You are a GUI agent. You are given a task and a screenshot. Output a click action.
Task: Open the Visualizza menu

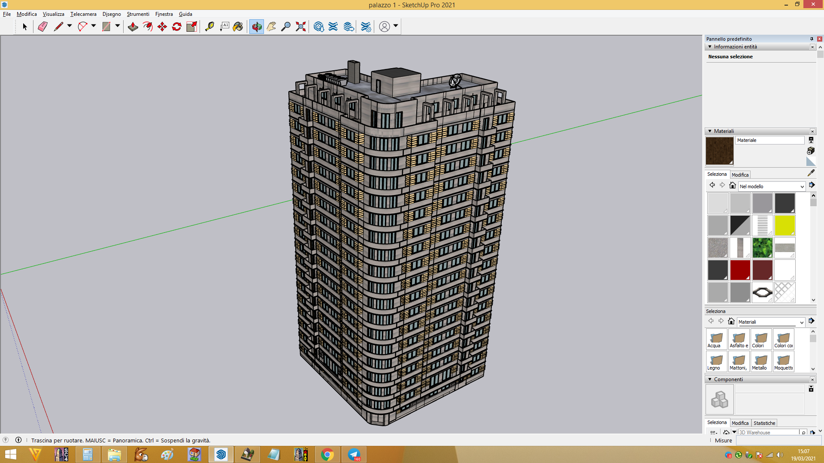point(53,14)
